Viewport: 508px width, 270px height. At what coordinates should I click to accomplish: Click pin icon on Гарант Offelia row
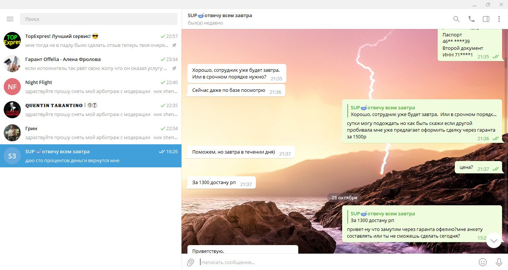point(174,68)
